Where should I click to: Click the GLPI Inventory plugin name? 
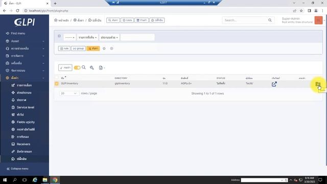point(69,83)
